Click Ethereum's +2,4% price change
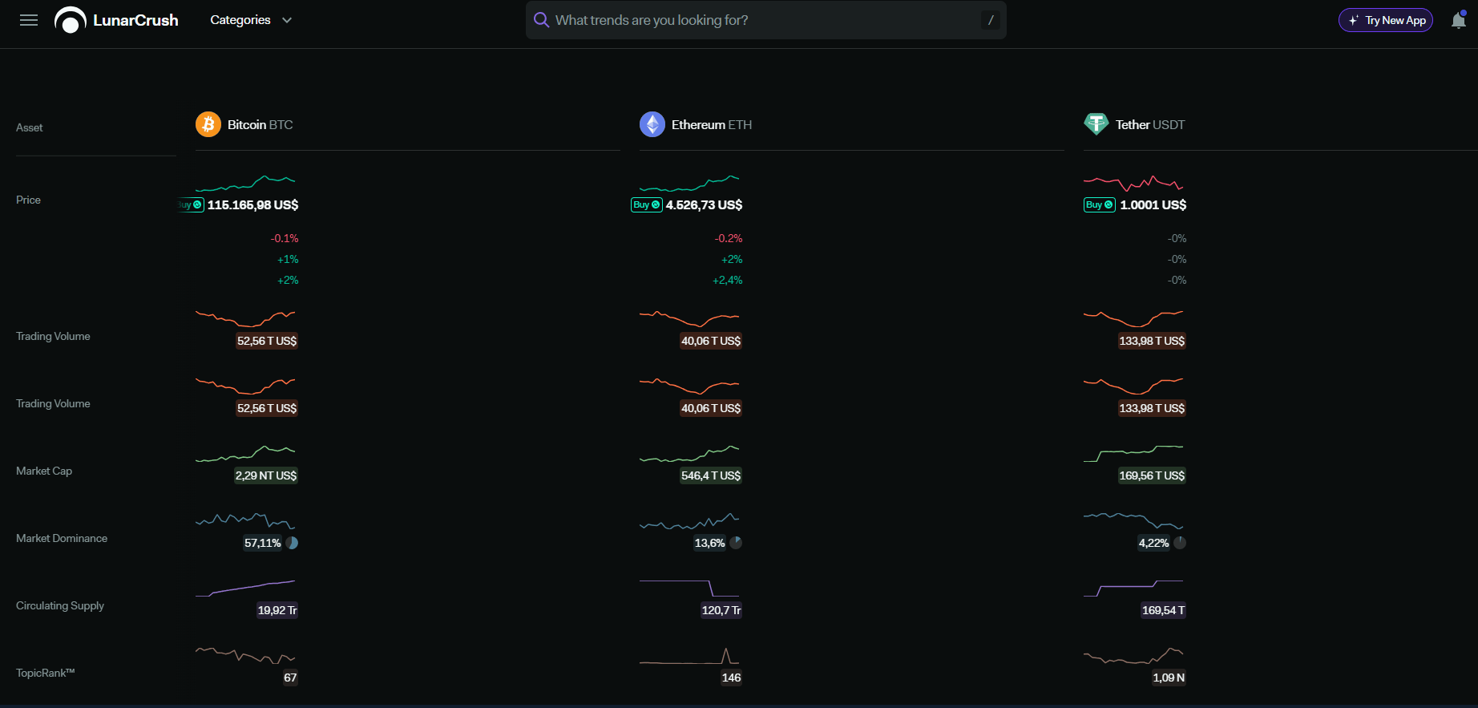 [x=728, y=280]
